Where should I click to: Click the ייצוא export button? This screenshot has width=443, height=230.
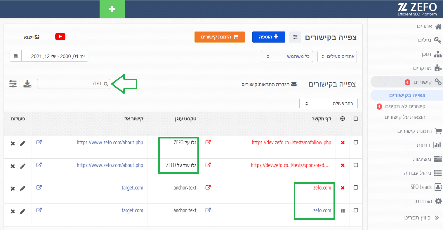[x=32, y=37]
